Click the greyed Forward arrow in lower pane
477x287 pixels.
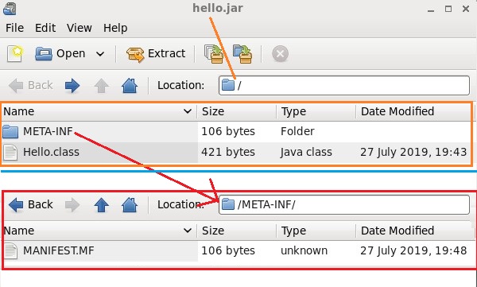72,205
